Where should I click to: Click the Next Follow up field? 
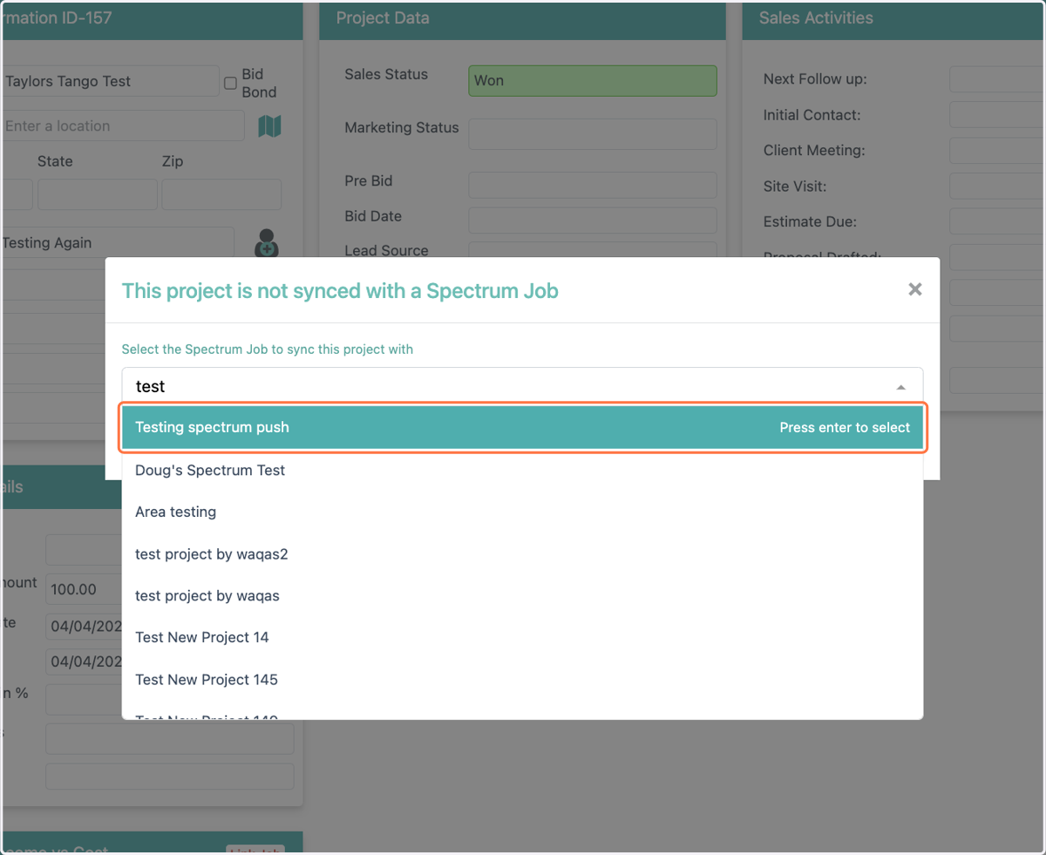pos(997,78)
